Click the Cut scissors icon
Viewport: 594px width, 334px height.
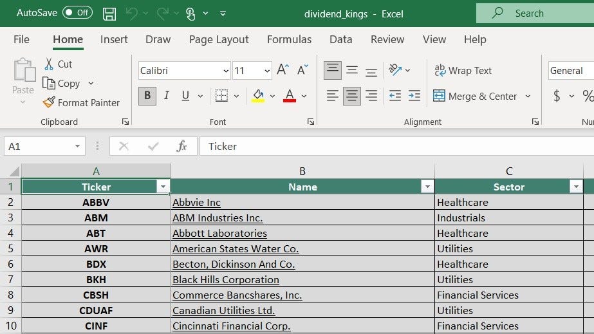pyautogui.click(x=49, y=64)
